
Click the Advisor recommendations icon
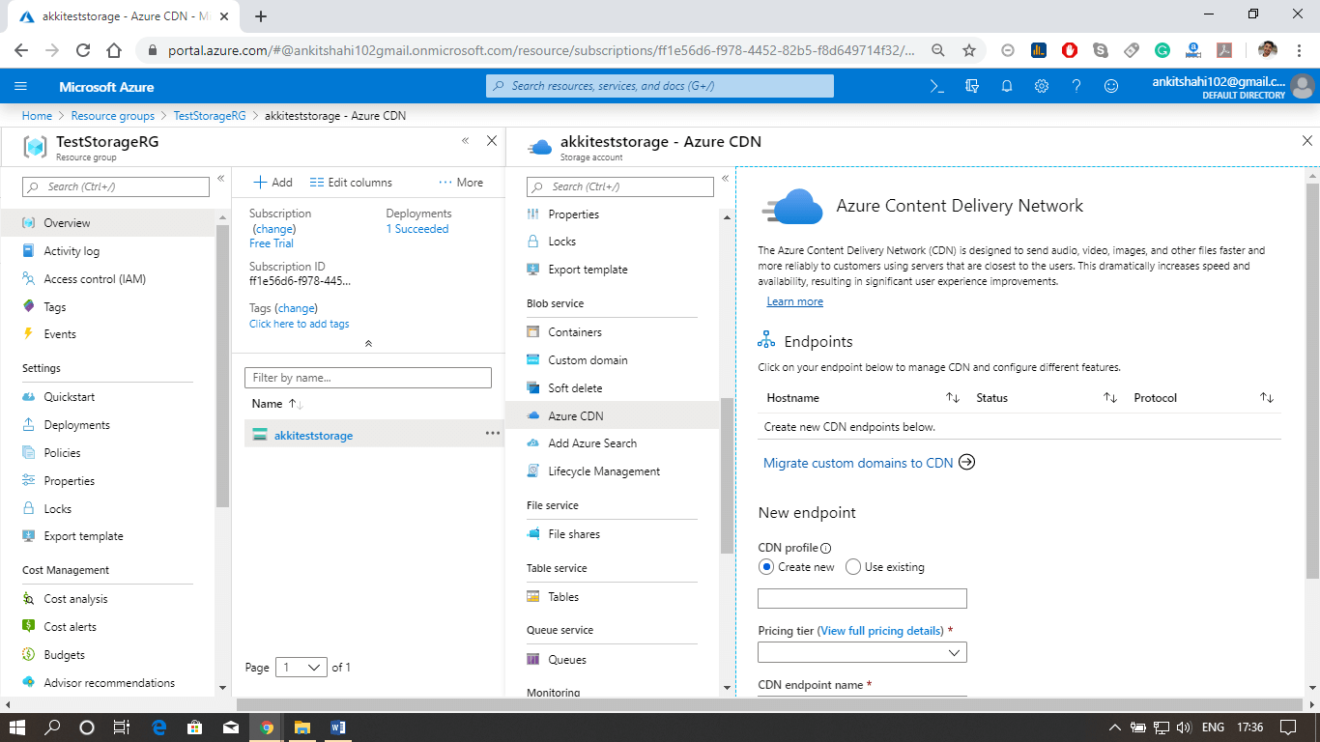(x=28, y=683)
